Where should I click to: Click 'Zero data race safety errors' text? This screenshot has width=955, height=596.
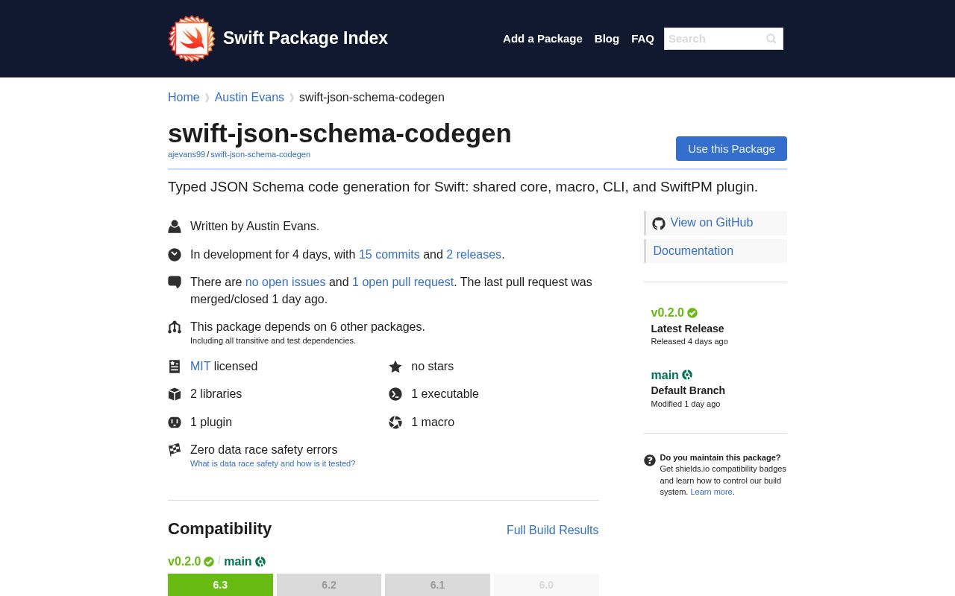263,450
